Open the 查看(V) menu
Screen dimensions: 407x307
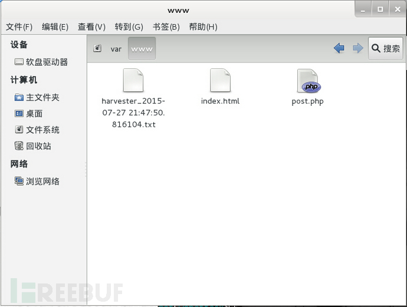[91, 26]
